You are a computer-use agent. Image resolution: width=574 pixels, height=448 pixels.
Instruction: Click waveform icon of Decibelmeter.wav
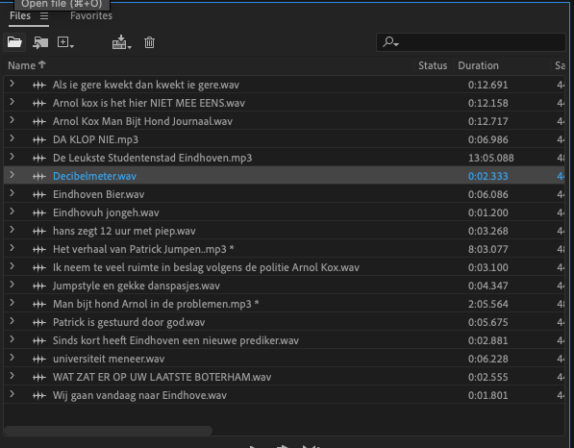[39, 177]
